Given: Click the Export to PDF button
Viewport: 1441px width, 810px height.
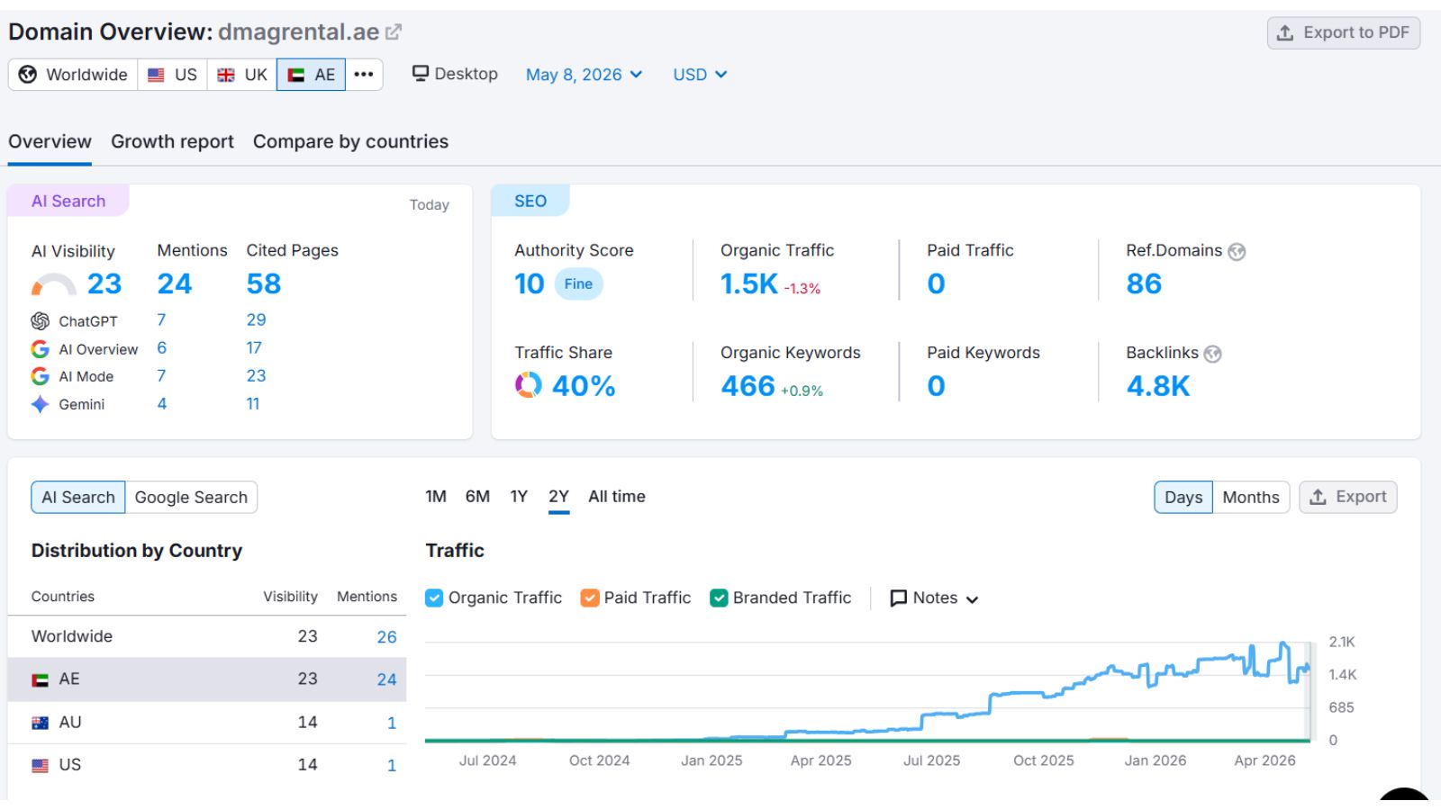Looking at the screenshot, I should pyautogui.click(x=1344, y=33).
